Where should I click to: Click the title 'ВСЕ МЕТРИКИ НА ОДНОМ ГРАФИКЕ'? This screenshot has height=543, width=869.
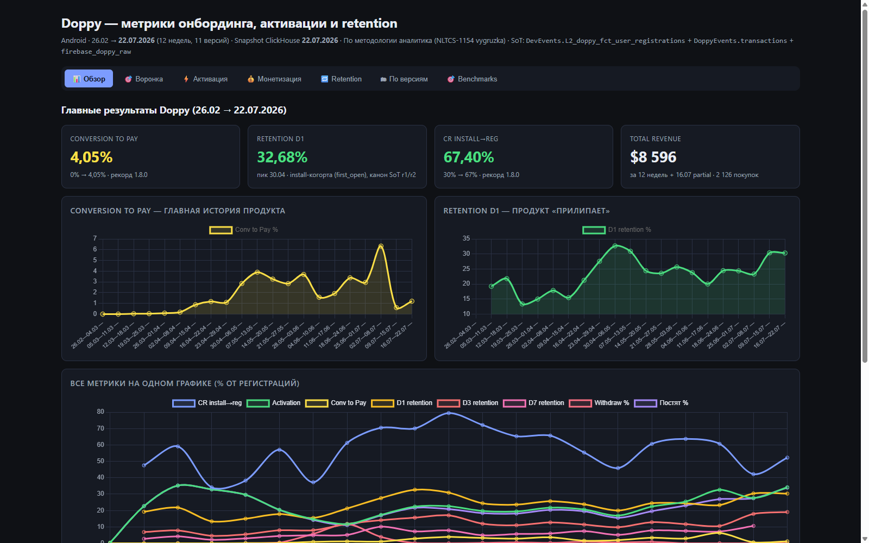coord(185,383)
